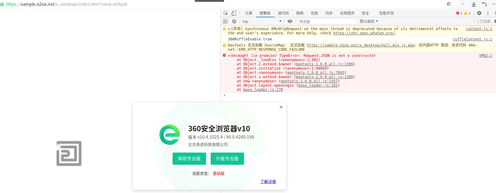Open the mootools-1.6.0_all.js:1357 link

[309, 81]
